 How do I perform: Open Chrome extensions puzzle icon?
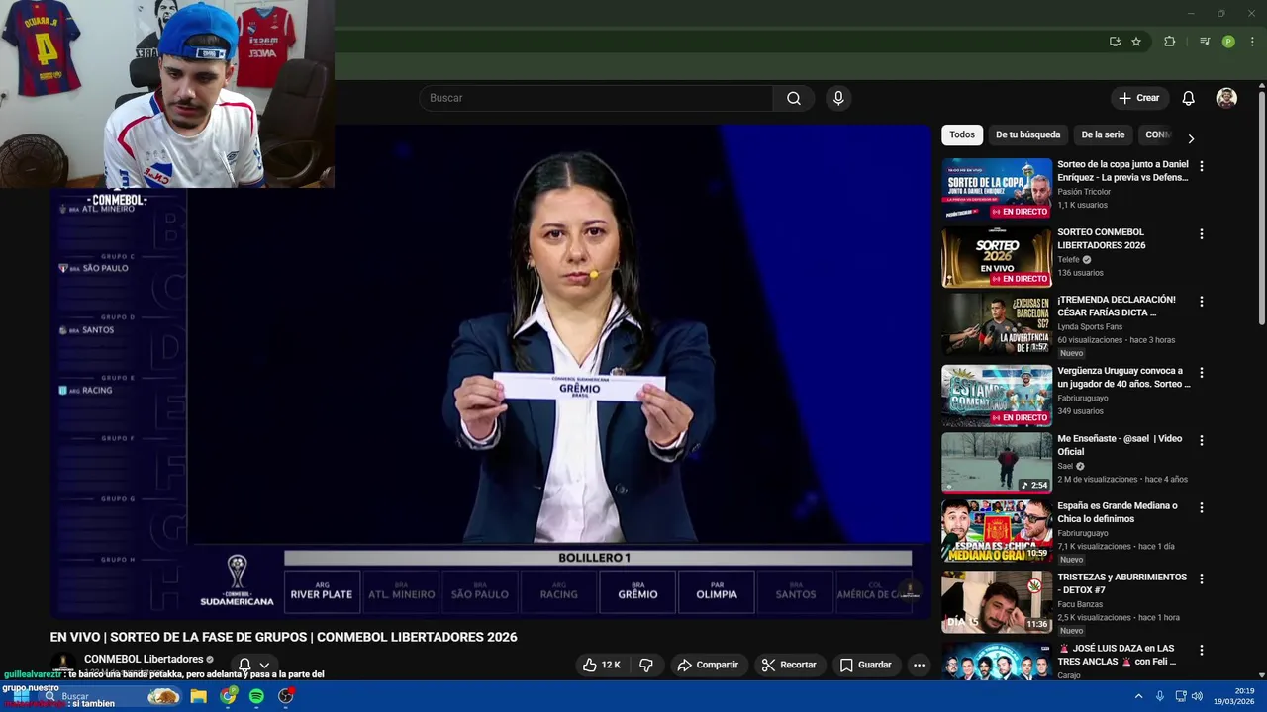pyautogui.click(x=1169, y=42)
